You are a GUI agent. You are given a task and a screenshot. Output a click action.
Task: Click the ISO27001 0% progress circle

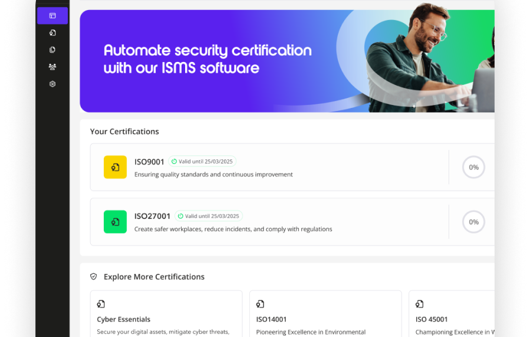pos(473,222)
